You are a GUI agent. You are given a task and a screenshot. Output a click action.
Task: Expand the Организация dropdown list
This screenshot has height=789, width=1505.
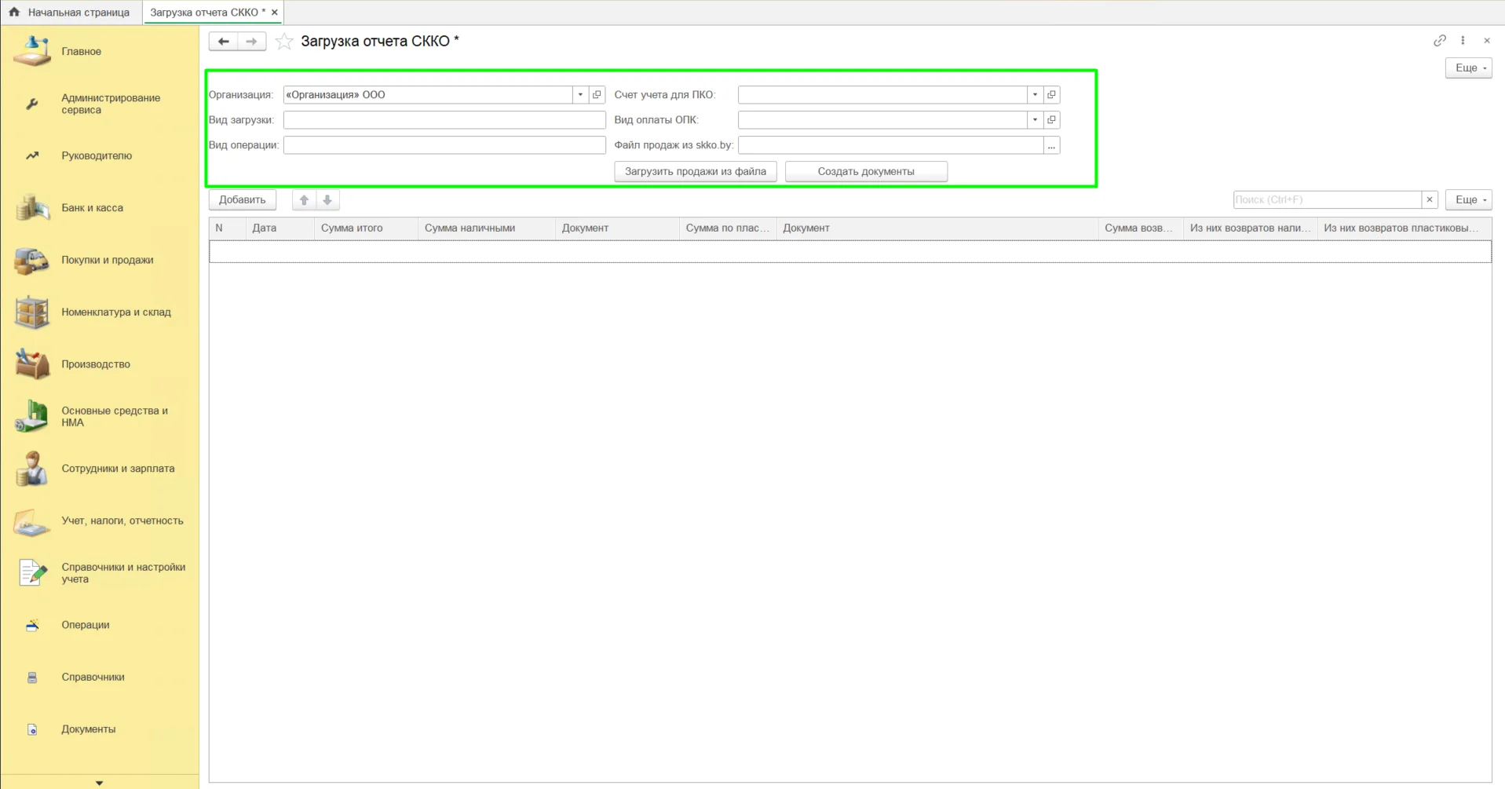(580, 94)
